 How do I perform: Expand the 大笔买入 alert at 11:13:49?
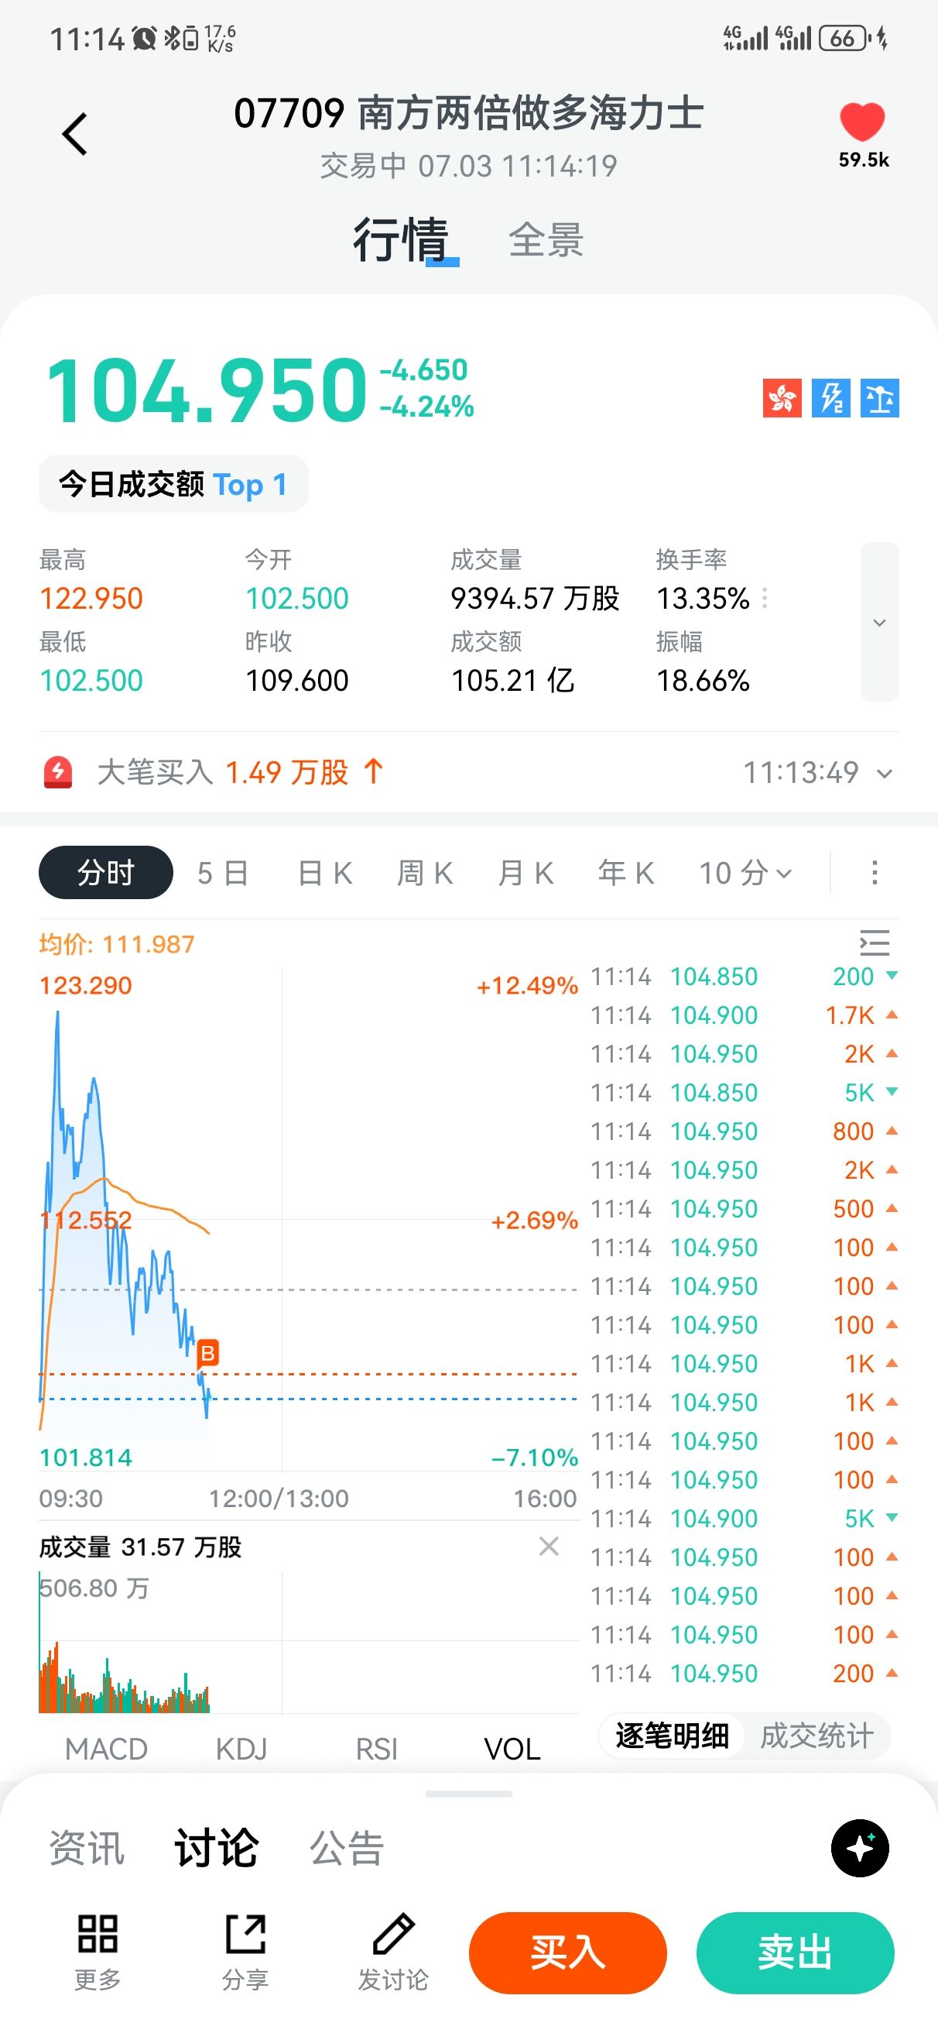point(885,774)
